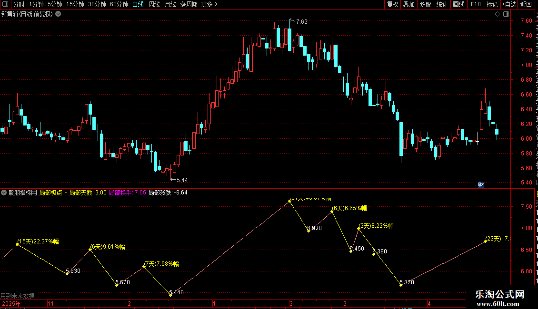Open the 复权 adjustment menu
Screen dimensions: 538x309
[x=392, y=4]
